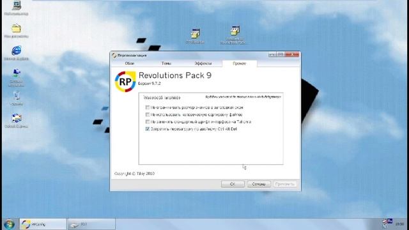
Task: Open the Network Neighborhood desktop icon
Action: tap(17, 73)
